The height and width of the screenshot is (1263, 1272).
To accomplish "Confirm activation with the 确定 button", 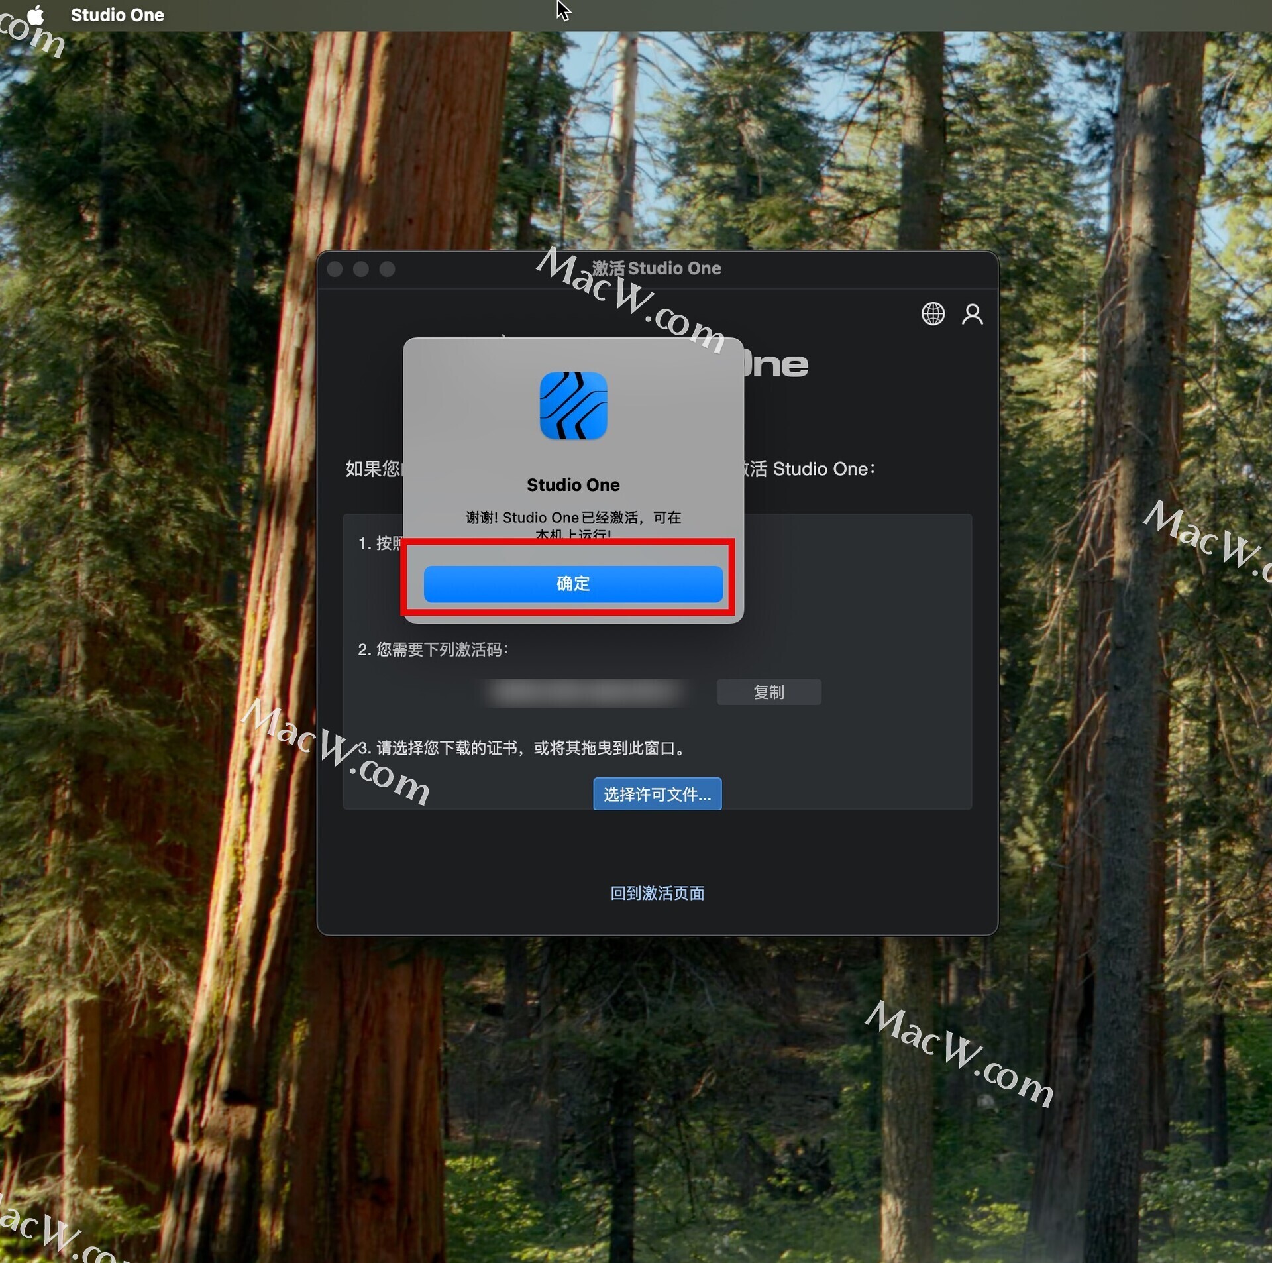I will (x=573, y=584).
